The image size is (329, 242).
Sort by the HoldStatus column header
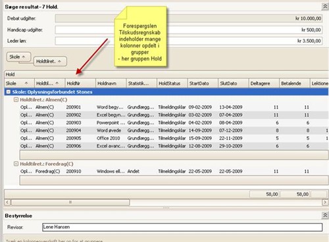pyautogui.click(x=172, y=84)
